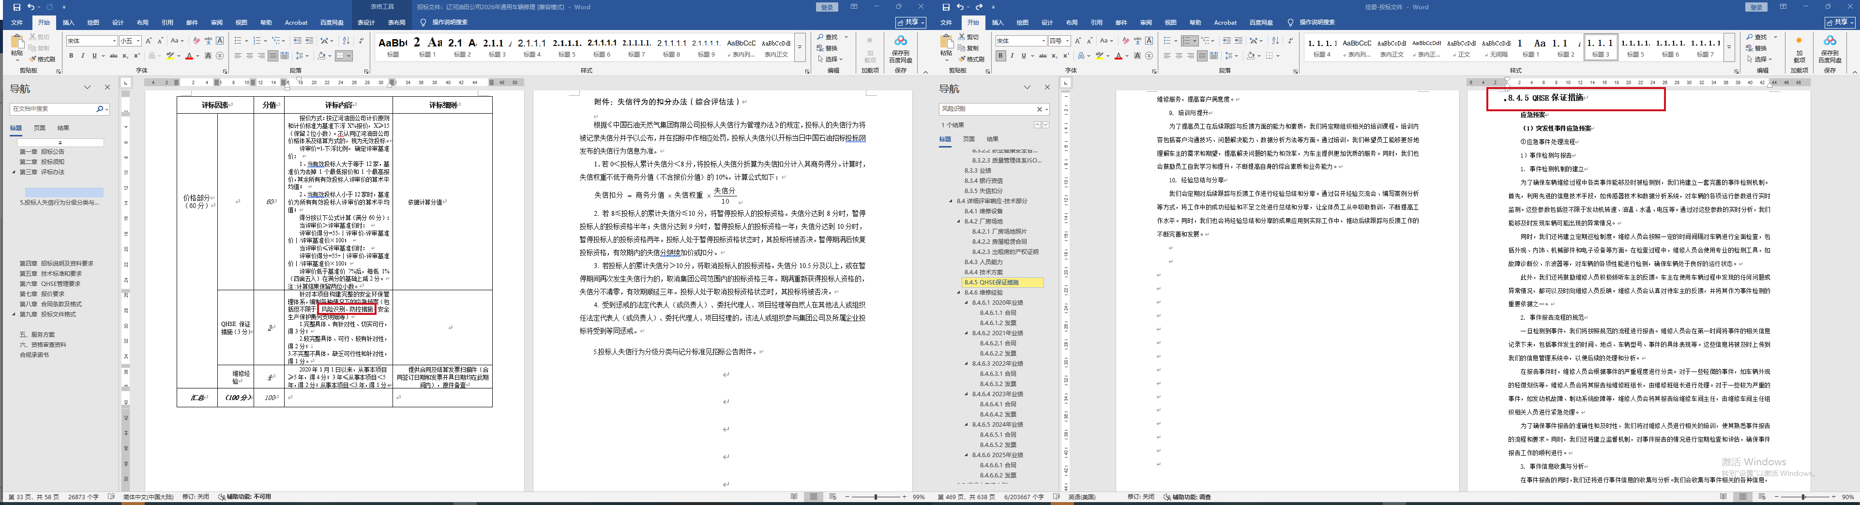The image size is (1860, 505).
Task: Apply character shading in the right window
Action: pos(1137,56)
